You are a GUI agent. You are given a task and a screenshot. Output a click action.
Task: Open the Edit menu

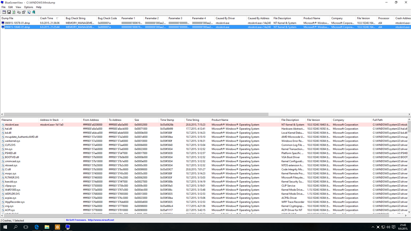(x=10, y=7)
